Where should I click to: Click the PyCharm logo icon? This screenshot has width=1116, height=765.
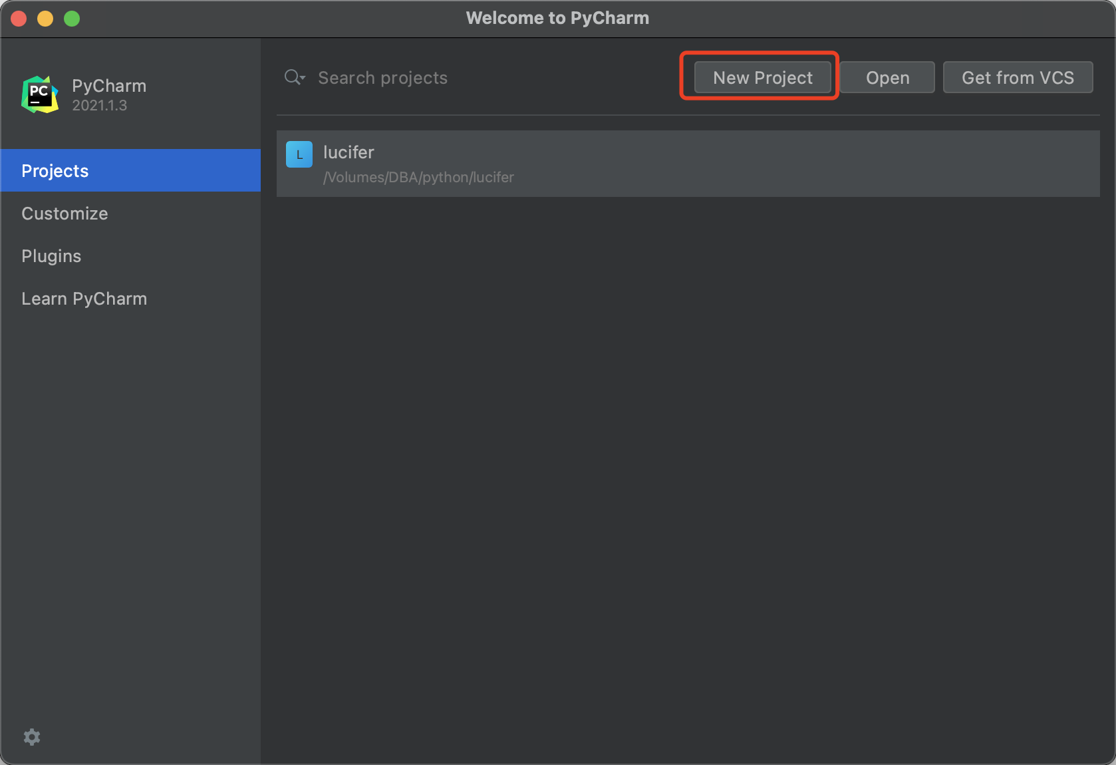[40, 94]
